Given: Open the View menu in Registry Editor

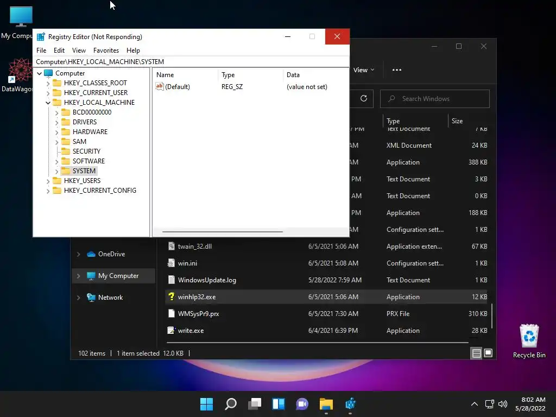Looking at the screenshot, I should pyautogui.click(x=79, y=50).
